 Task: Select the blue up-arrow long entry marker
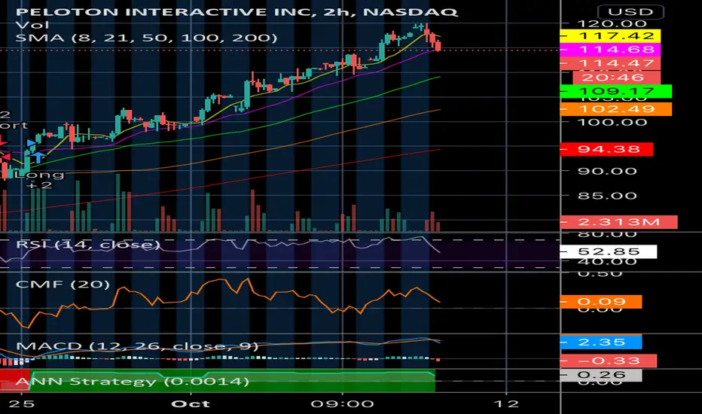(38, 157)
